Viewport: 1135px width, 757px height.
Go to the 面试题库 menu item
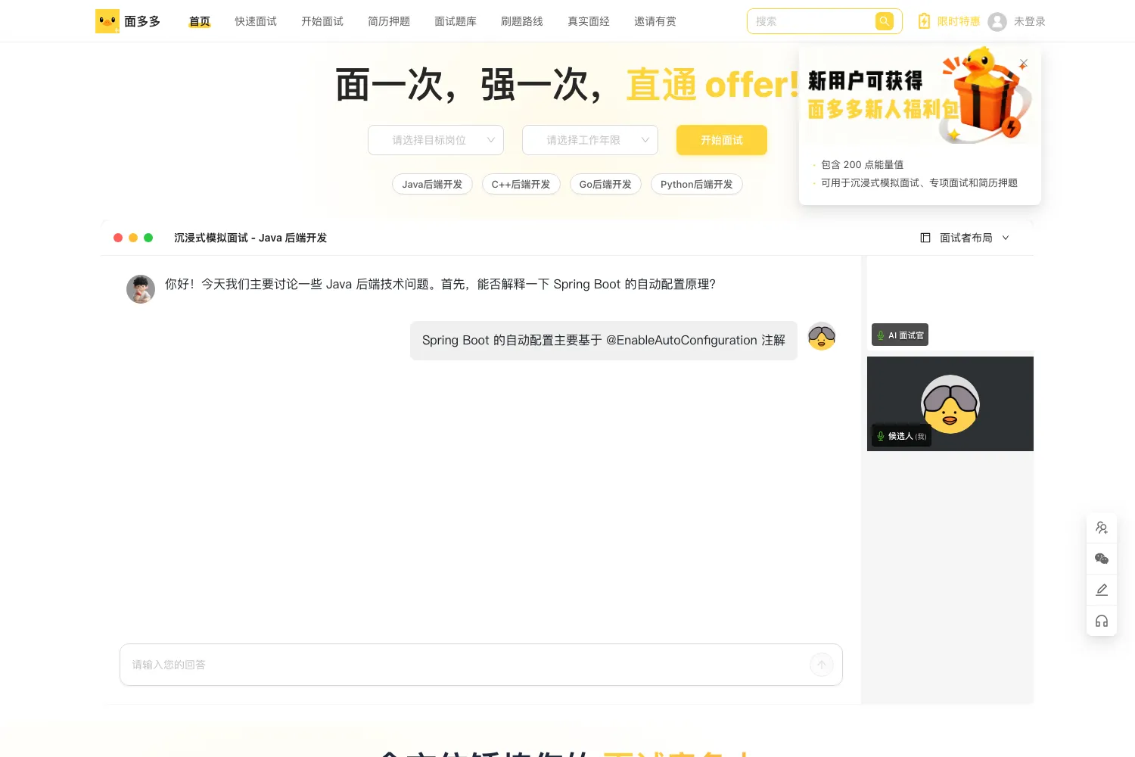coord(456,21)
